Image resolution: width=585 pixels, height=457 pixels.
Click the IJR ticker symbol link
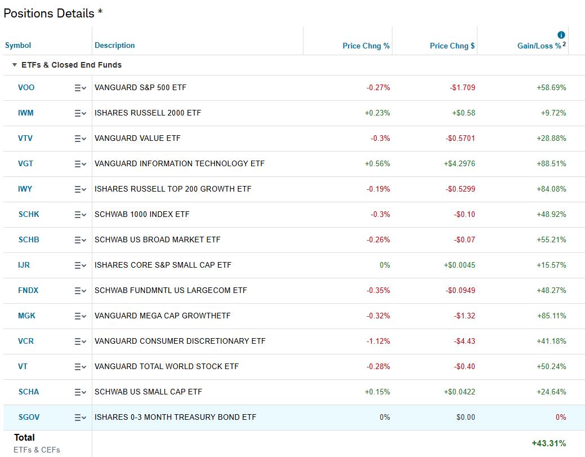point(25,265)
